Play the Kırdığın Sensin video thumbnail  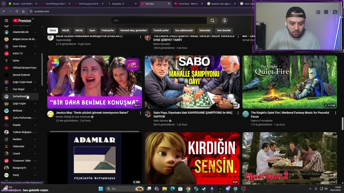click(x=192, y=158)
